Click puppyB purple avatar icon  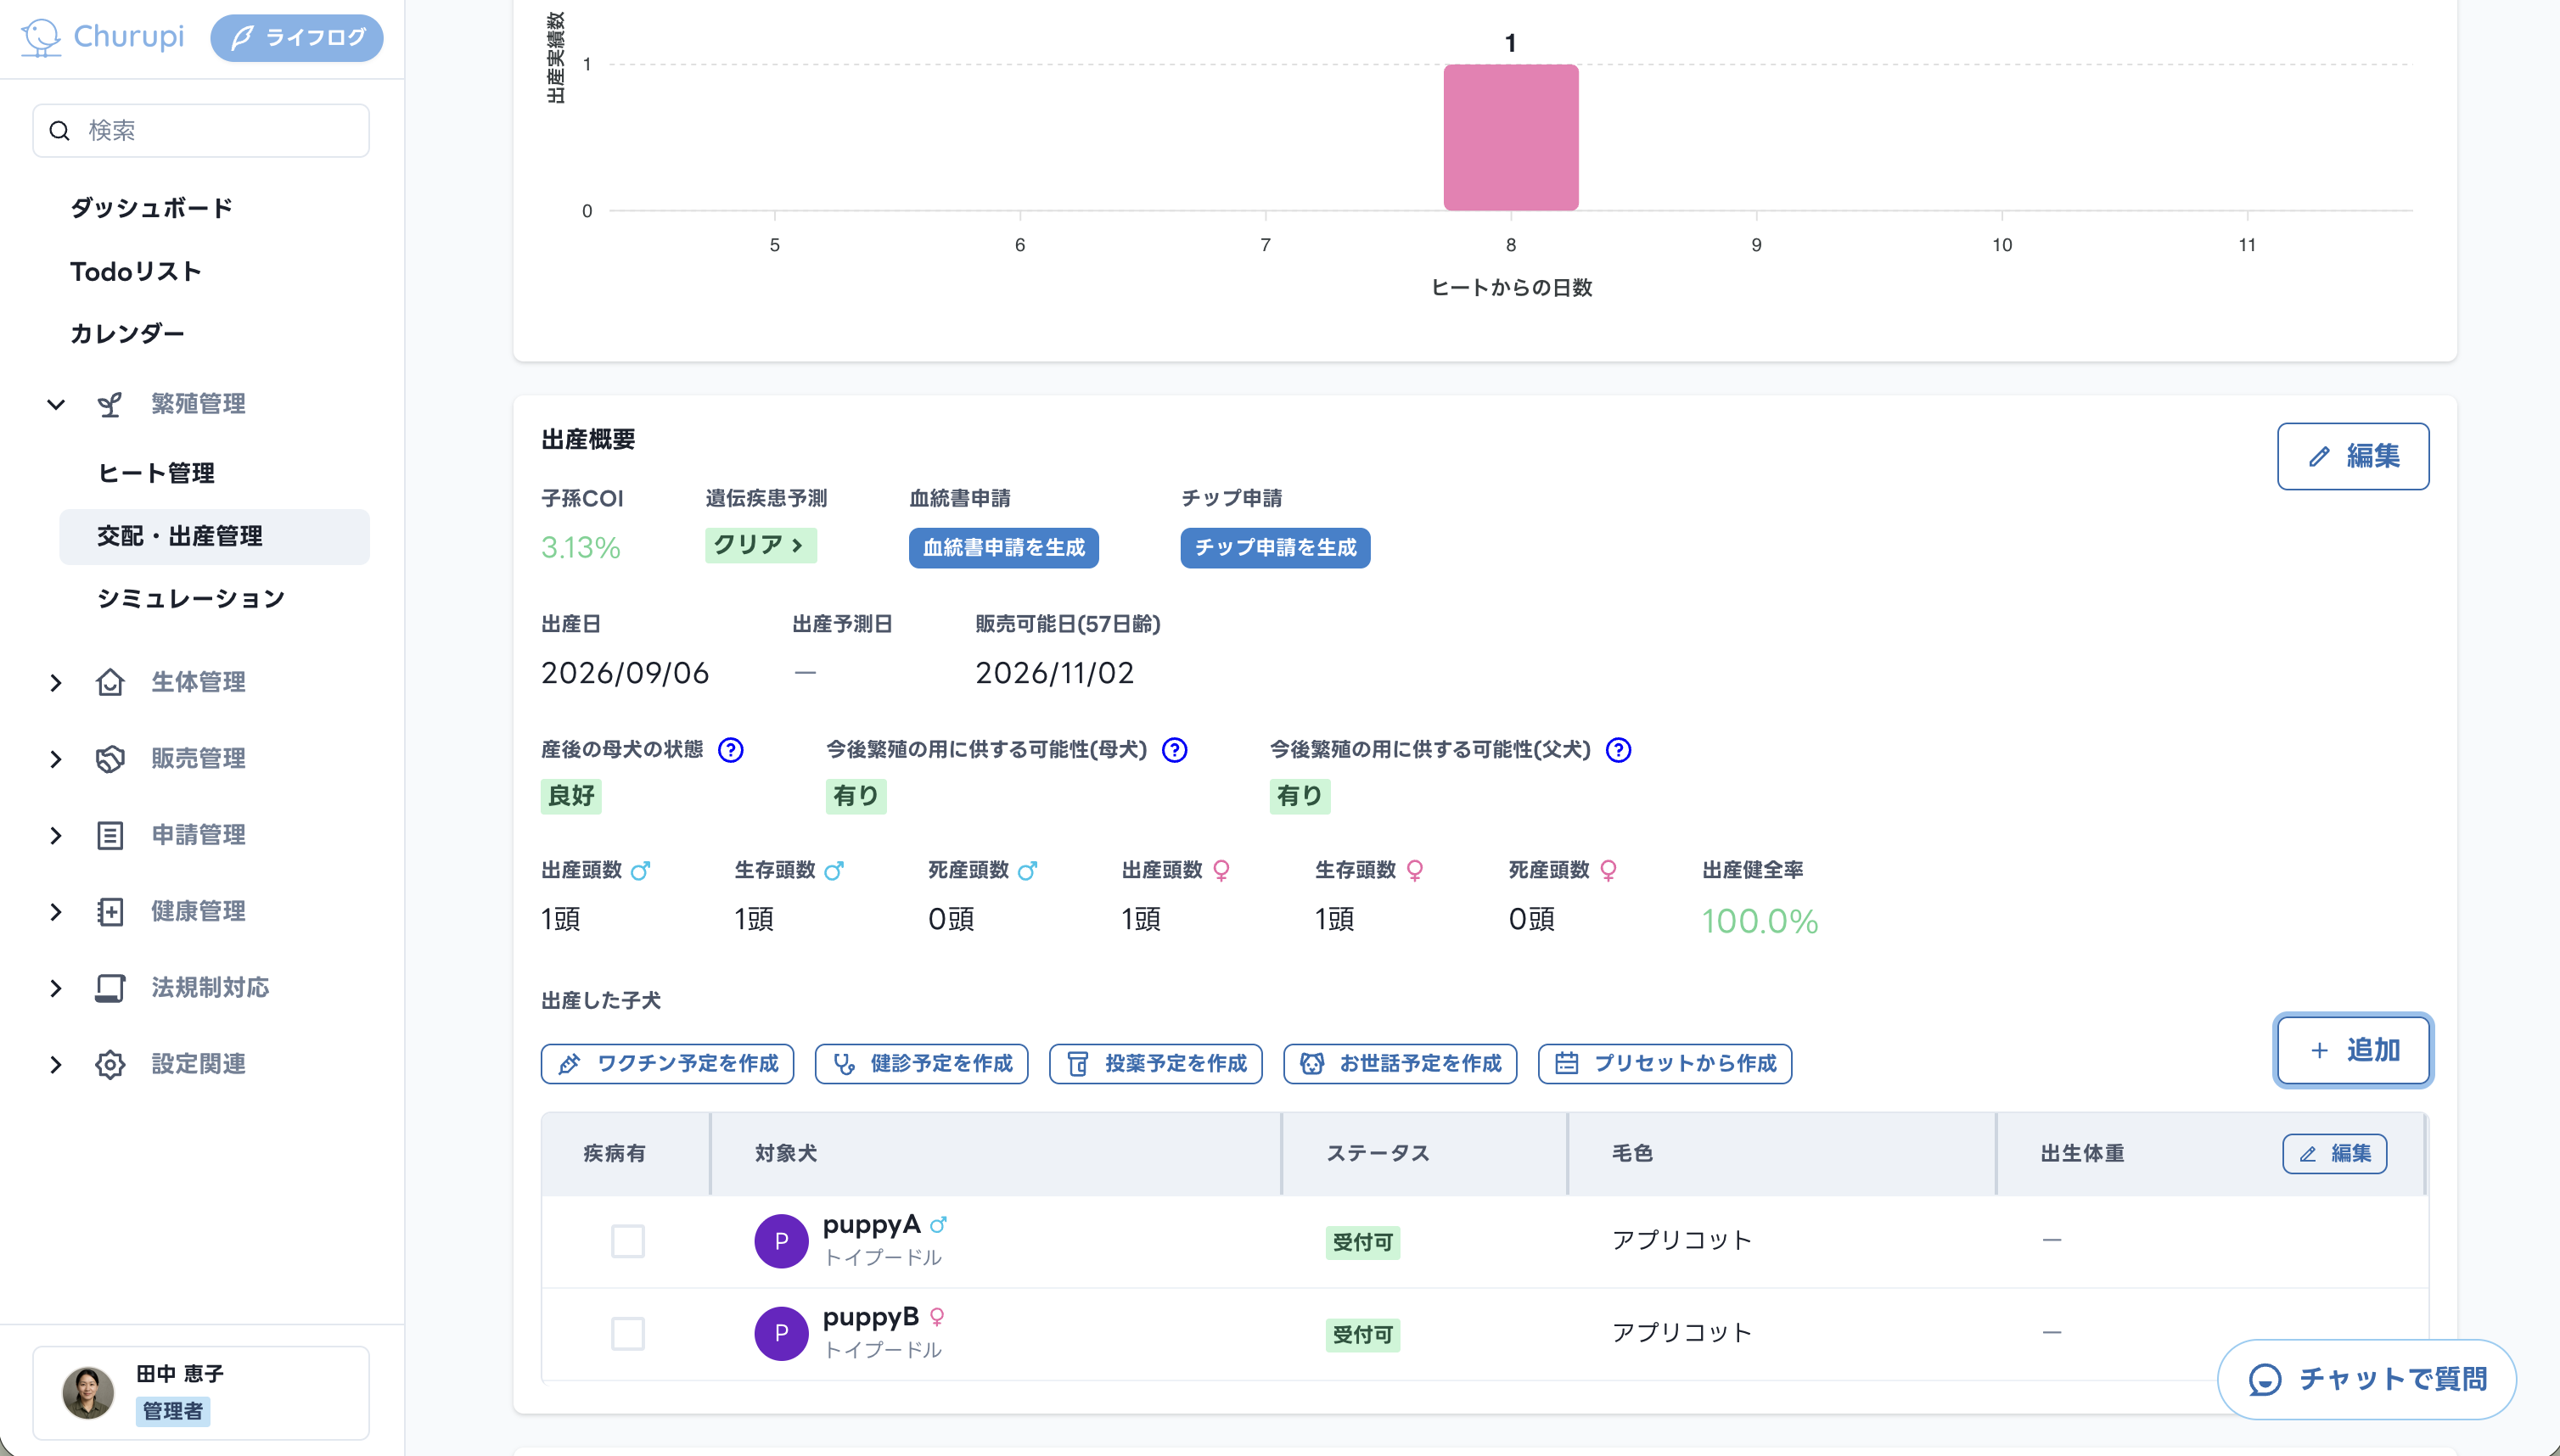781,1333
